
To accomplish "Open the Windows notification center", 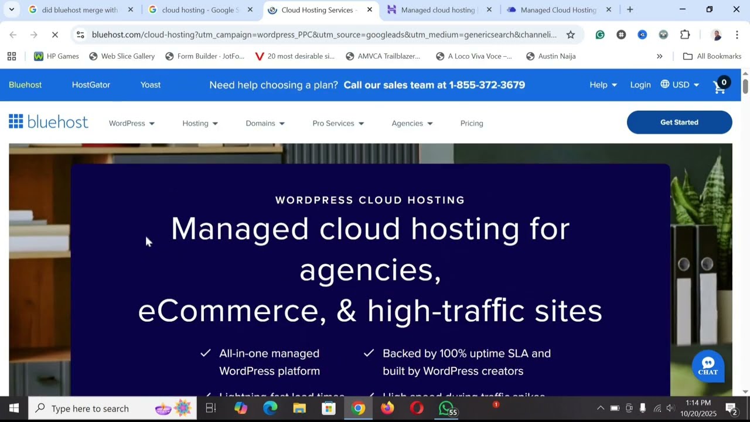I will coord(731,408).
